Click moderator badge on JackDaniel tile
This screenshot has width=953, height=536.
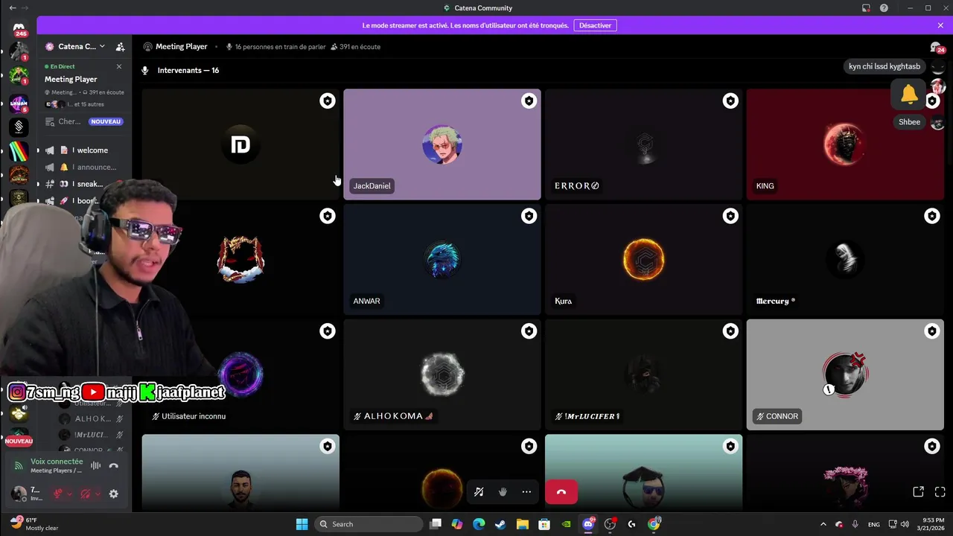(529, 100)
